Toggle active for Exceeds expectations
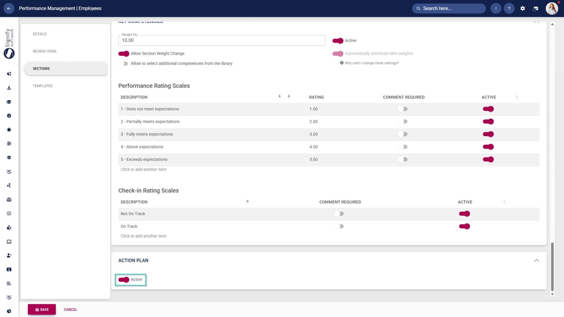The image size is (564, 317). pos(488,159)
